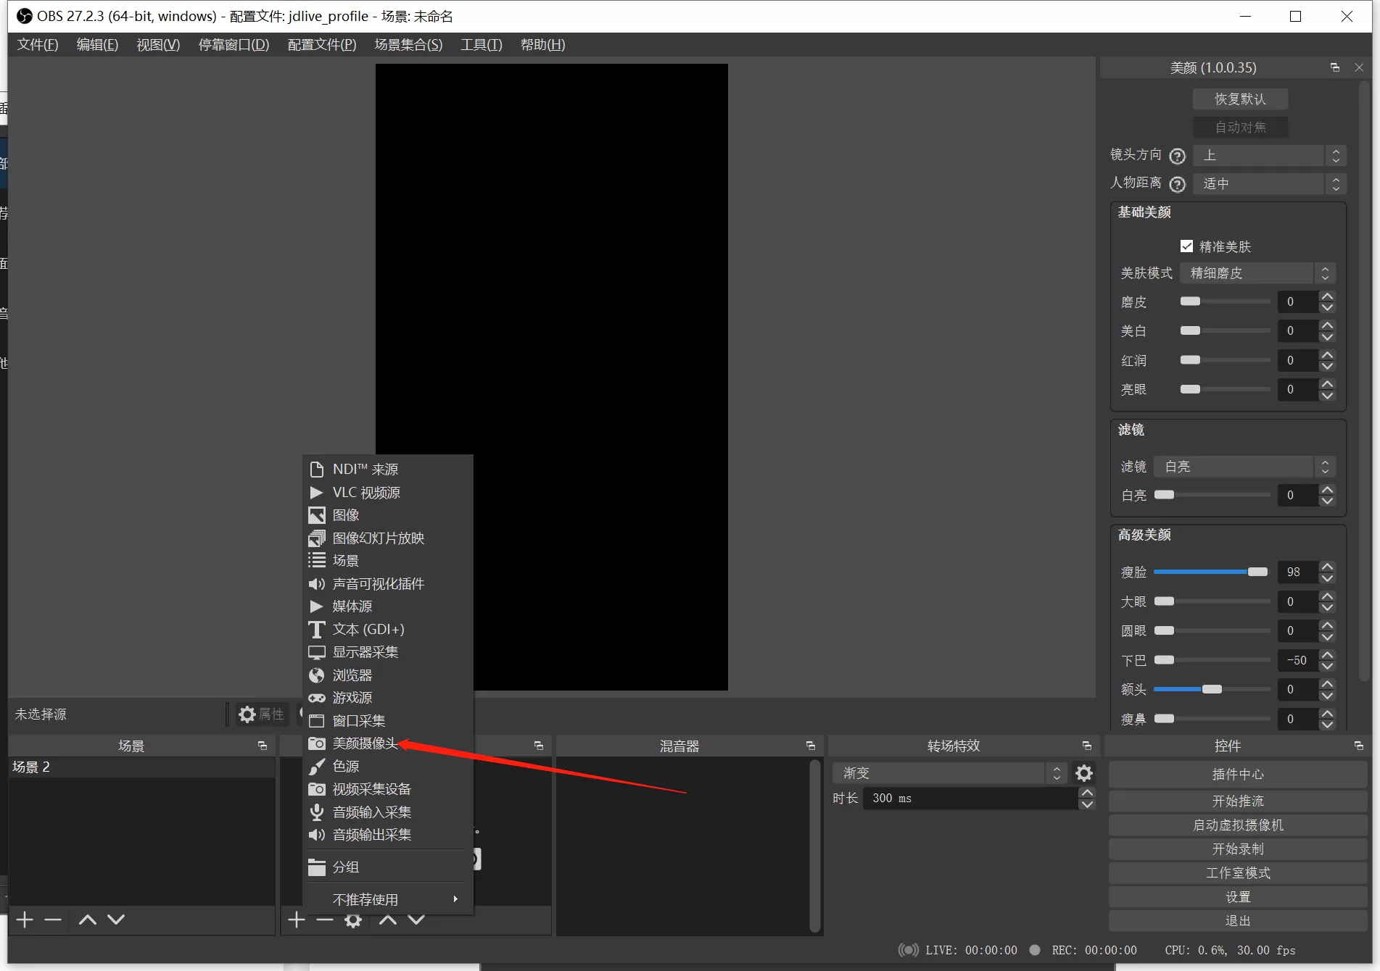The image size is (1380, 971).
Task: Add a new scene with plus icon
Action: click(25, 920)
